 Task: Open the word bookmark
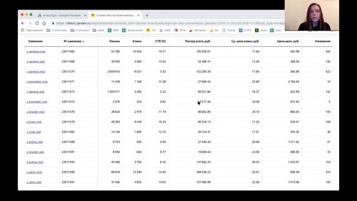tap(260, 30)
